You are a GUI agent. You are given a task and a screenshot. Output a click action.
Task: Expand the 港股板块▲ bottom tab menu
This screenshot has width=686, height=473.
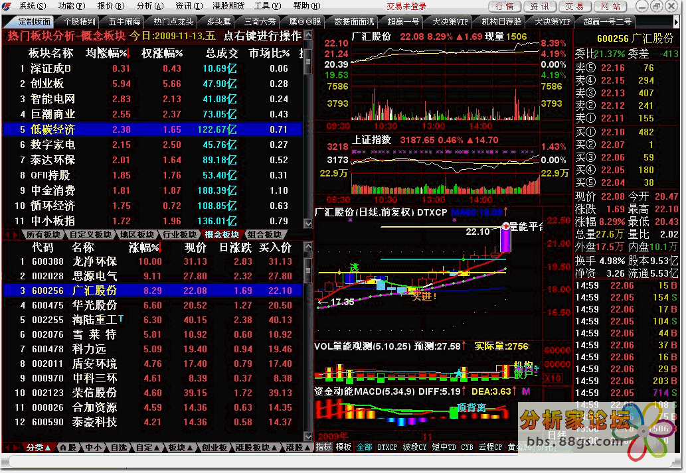coord(256,448)
